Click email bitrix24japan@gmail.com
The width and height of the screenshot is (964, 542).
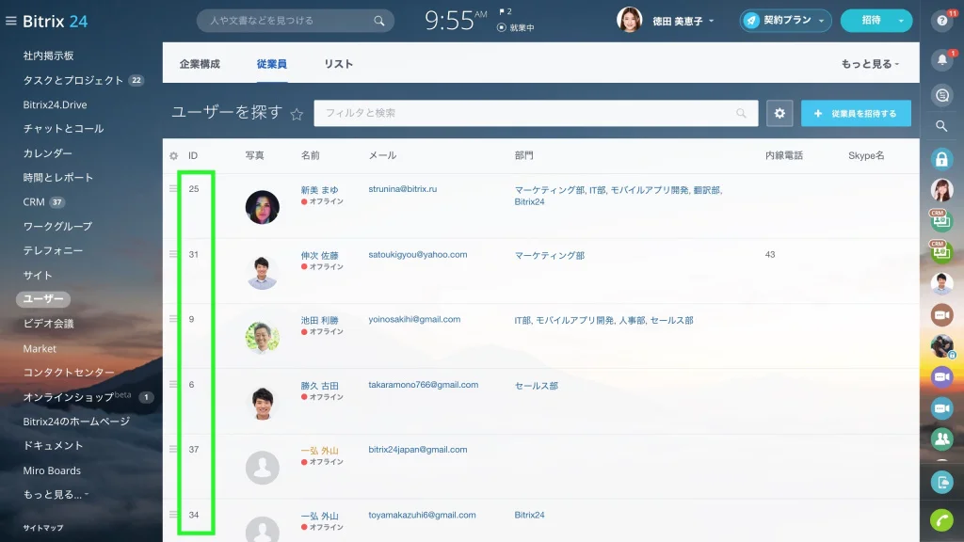click(417, 450)
